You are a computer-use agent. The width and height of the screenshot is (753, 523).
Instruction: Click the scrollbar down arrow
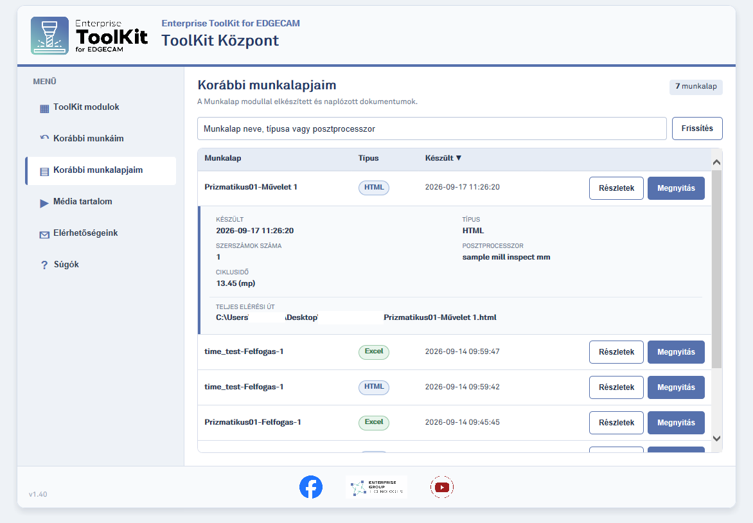tap(716, 438)
